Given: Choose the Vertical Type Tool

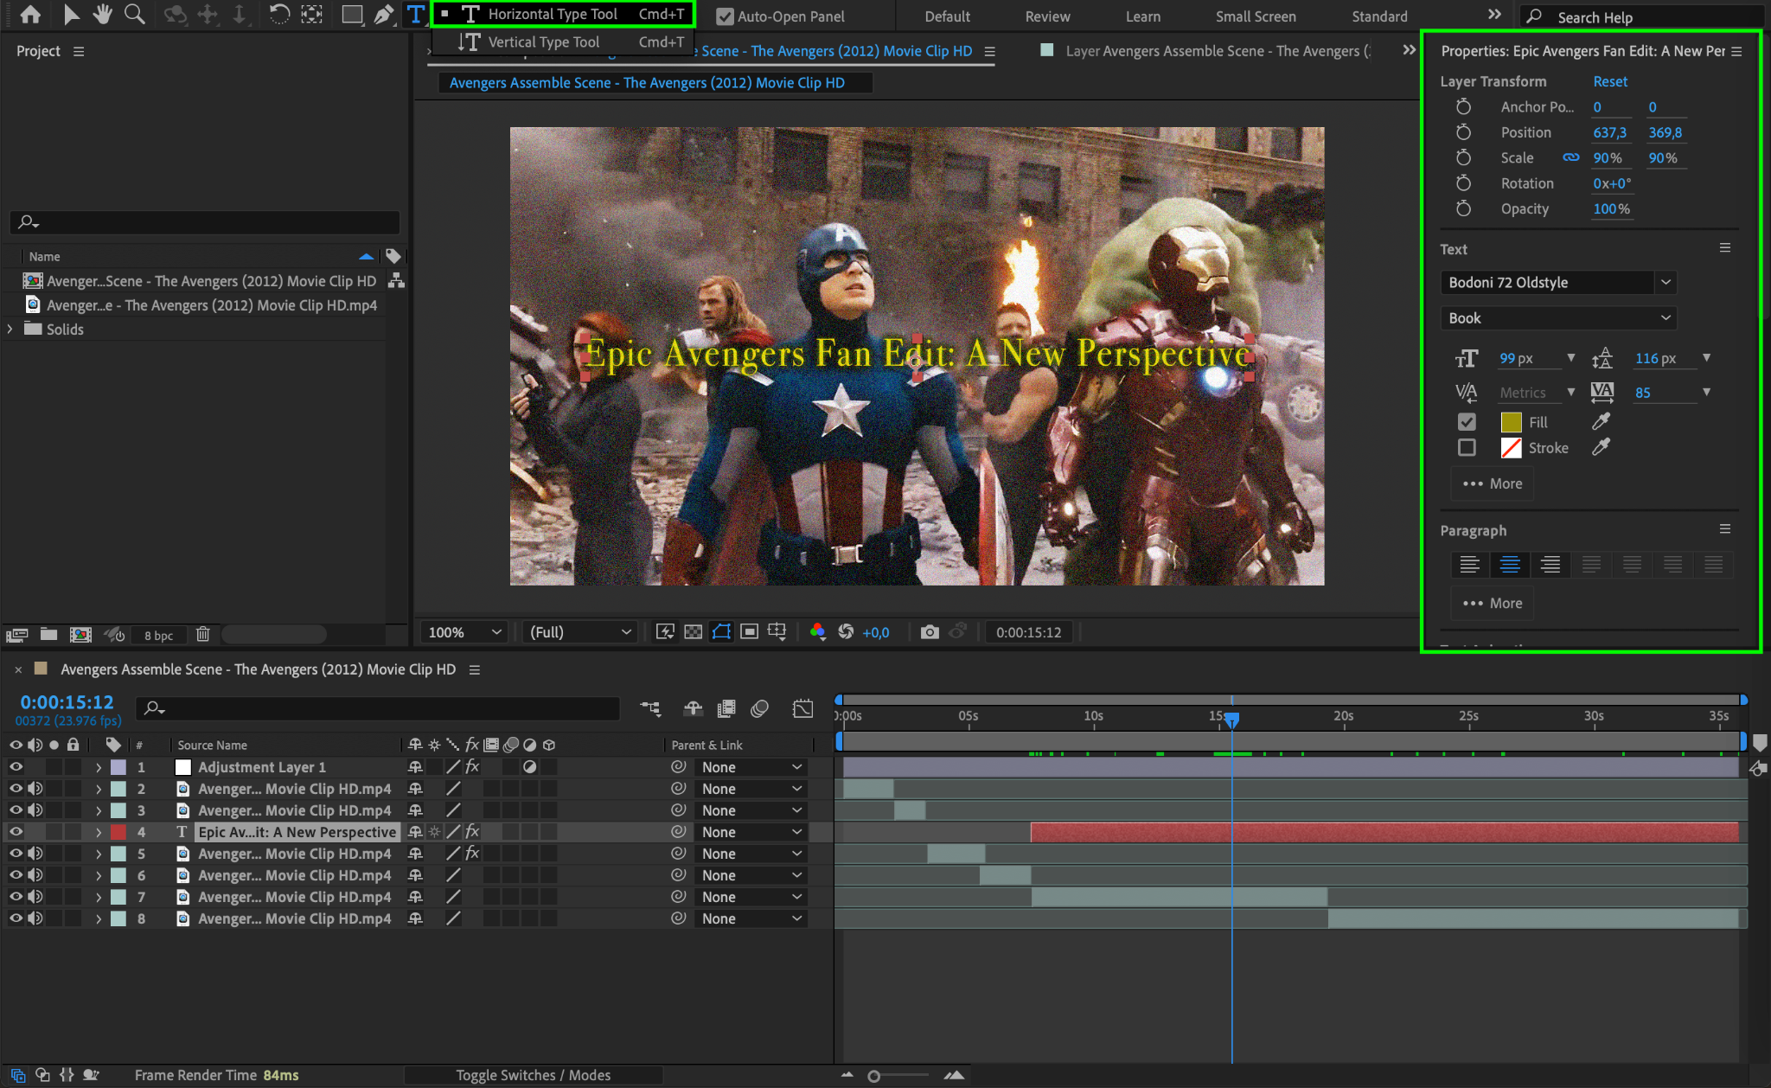Looking at the screenshot, I should (x=543, y=42).
